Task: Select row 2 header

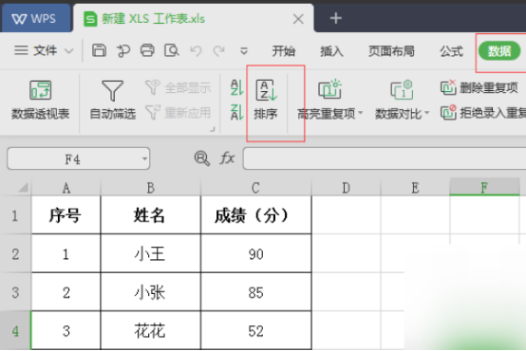Action: point(15,254)
